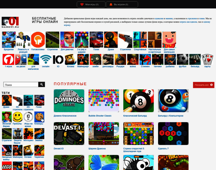
Task: Open the Защита башни tag icon
Action: tap(18, 134)
